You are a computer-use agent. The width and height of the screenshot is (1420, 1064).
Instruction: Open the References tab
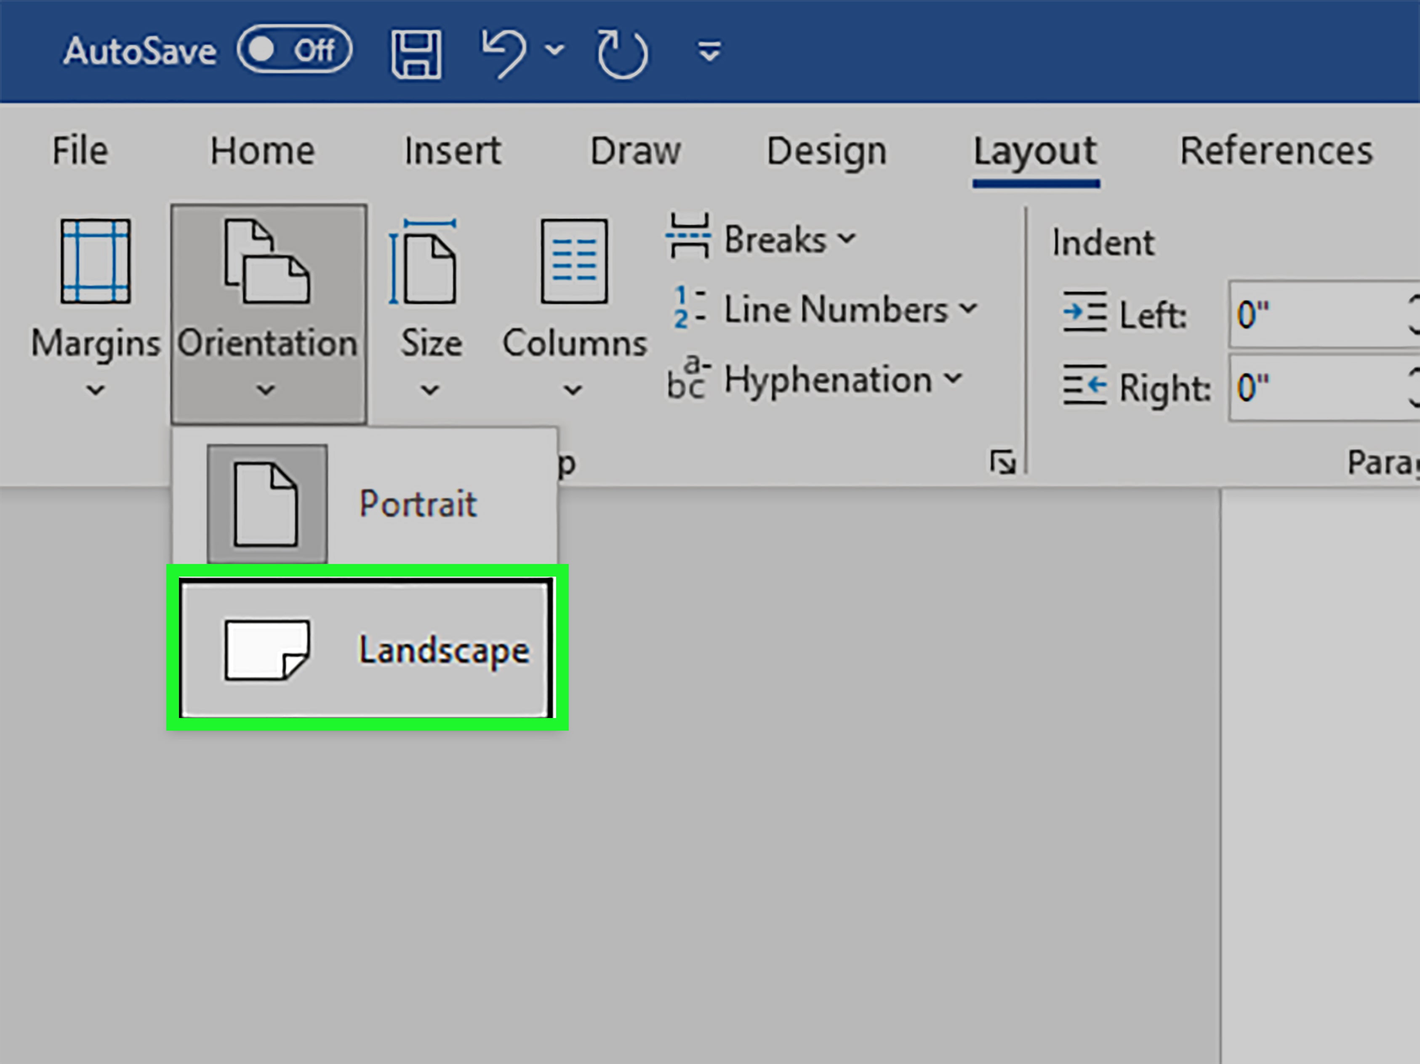point(1276,151)
